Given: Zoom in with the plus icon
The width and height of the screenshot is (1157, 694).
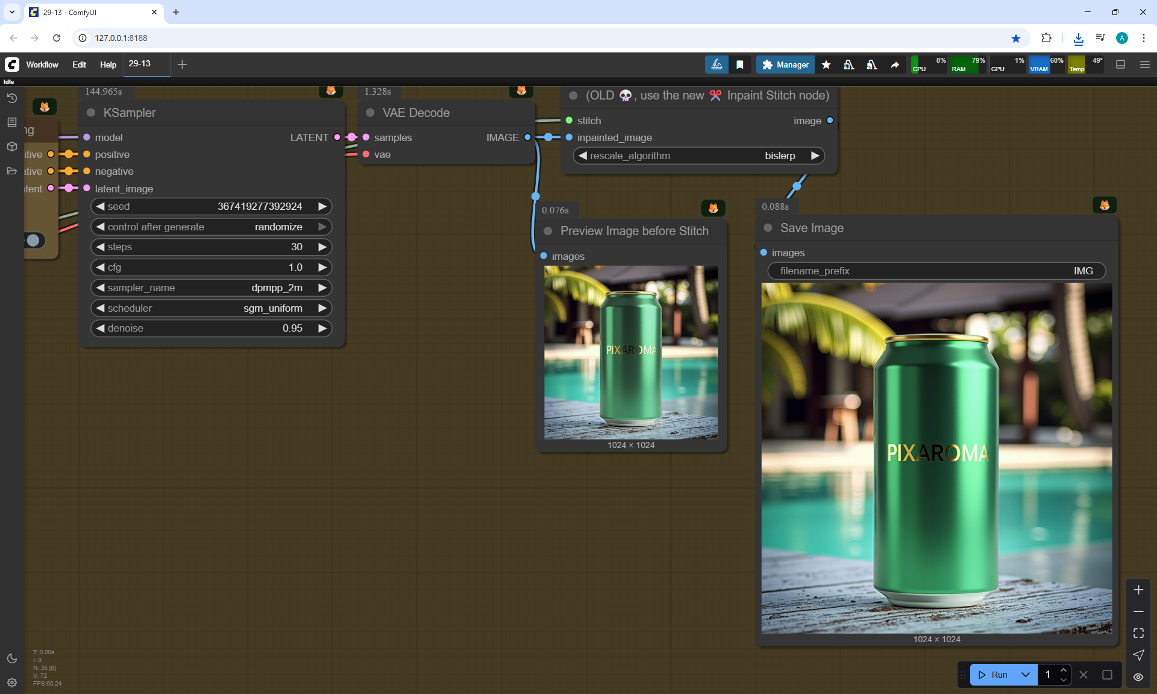Looking at the screenshot, I should pyautogui.click(x=1138, y=590).
